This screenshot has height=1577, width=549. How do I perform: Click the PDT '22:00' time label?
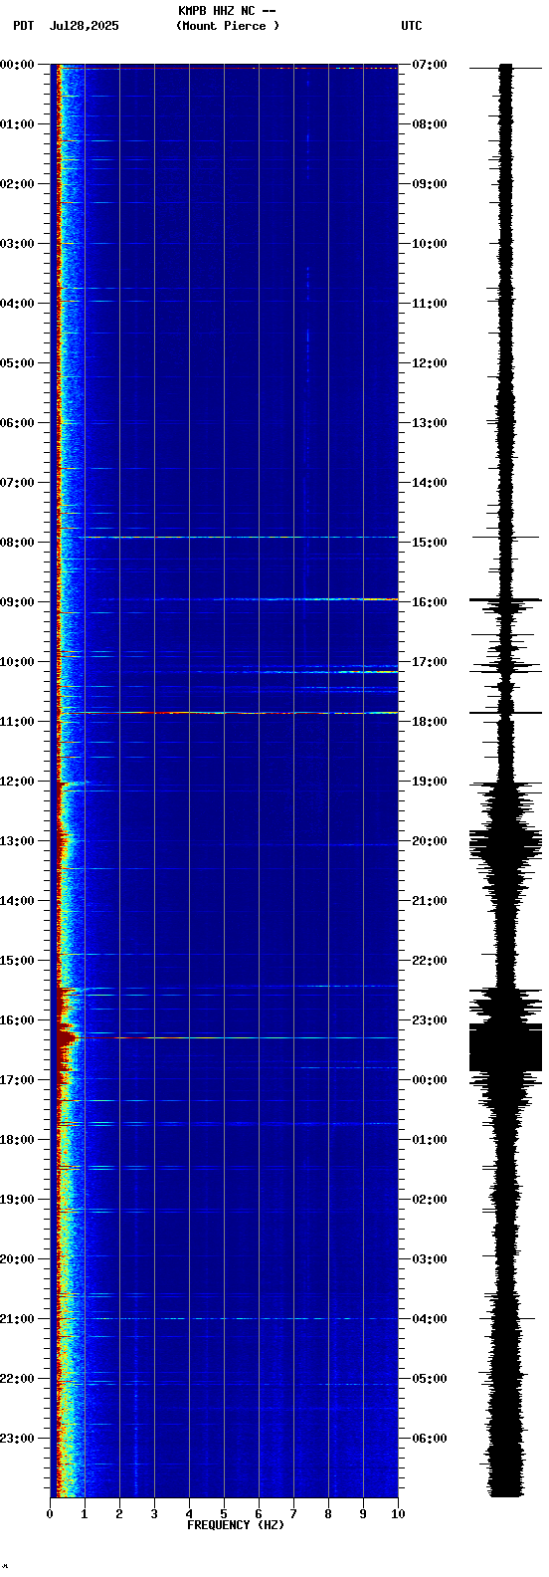pos(18,1379)
